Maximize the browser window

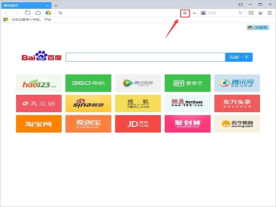tap(260, 5)
